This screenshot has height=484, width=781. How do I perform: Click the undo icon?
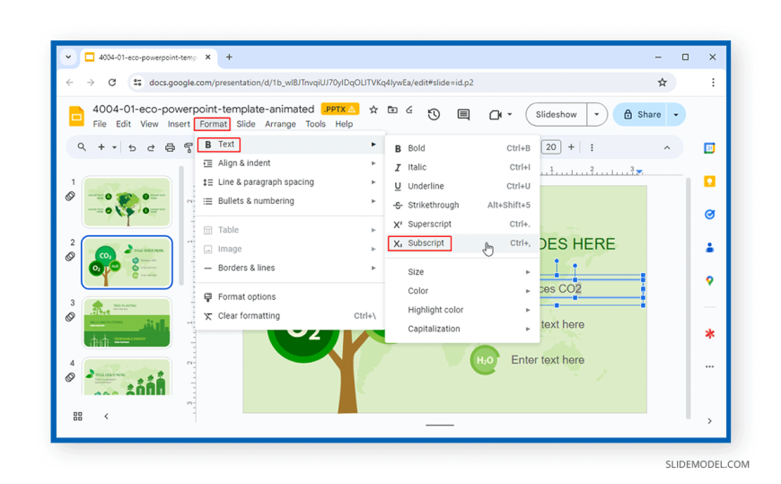pos(132,148)
